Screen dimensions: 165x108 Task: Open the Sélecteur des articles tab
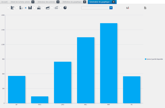[x=46, y=2]
